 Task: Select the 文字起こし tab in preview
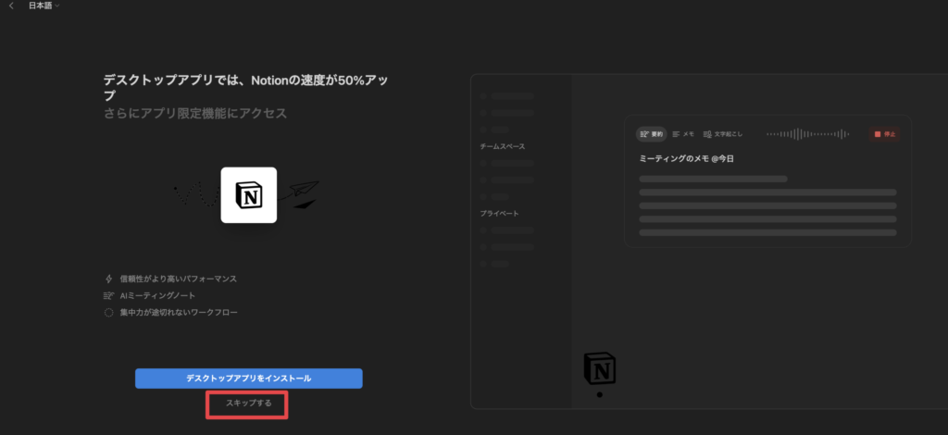pos(723,134)
